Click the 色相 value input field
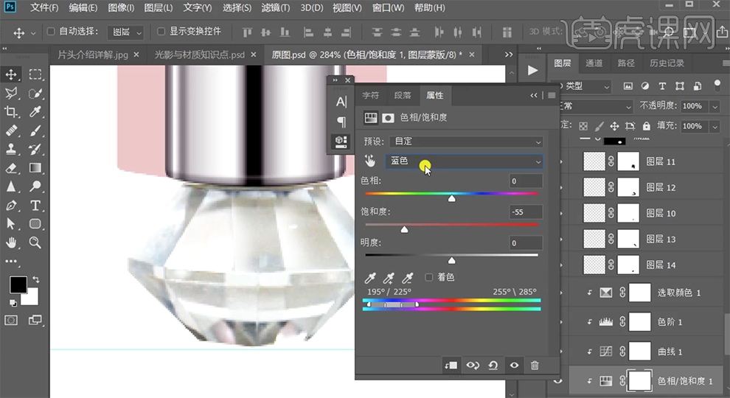The image size is (730, 398). pyautogui.click(x=526, y=181)
